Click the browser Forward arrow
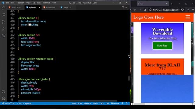 click(140, 10)
